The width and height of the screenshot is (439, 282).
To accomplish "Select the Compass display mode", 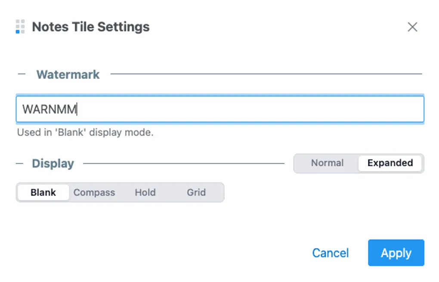I will pyautogui.click(x=94, y=192).
